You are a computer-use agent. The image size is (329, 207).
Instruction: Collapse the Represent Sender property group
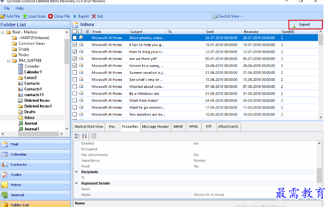click(76, 183)
